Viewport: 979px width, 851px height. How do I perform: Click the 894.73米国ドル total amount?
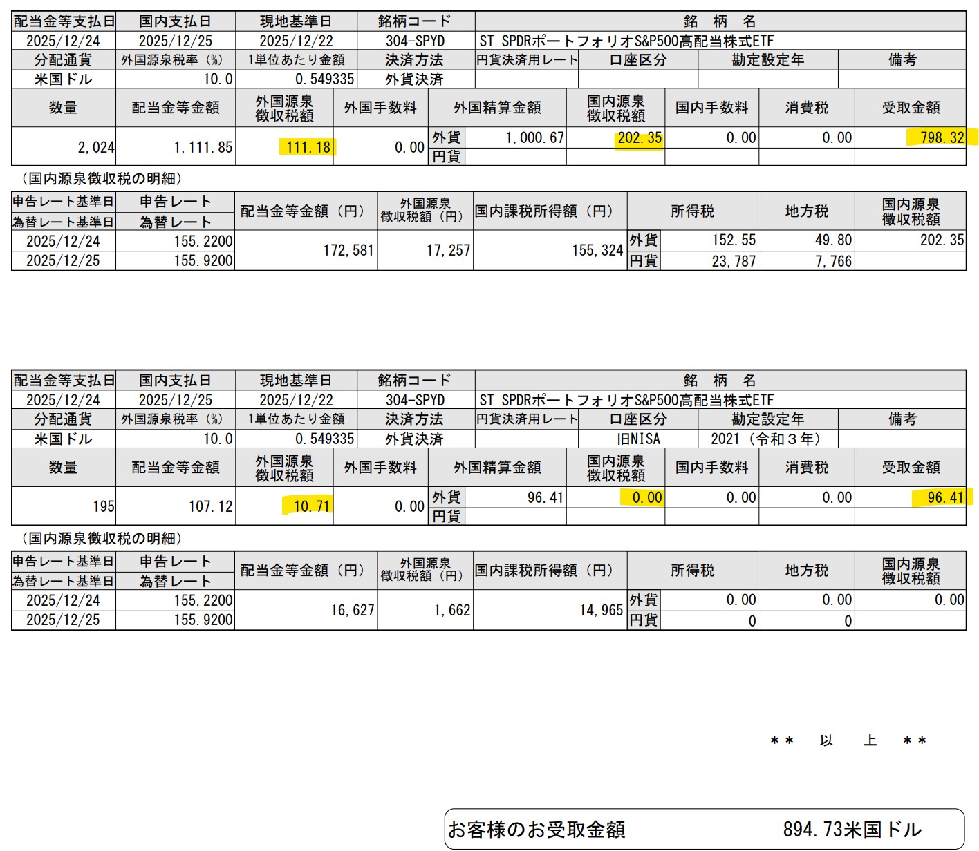point(852,829)
